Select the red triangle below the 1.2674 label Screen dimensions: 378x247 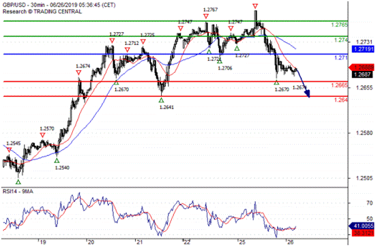[78, 73]
